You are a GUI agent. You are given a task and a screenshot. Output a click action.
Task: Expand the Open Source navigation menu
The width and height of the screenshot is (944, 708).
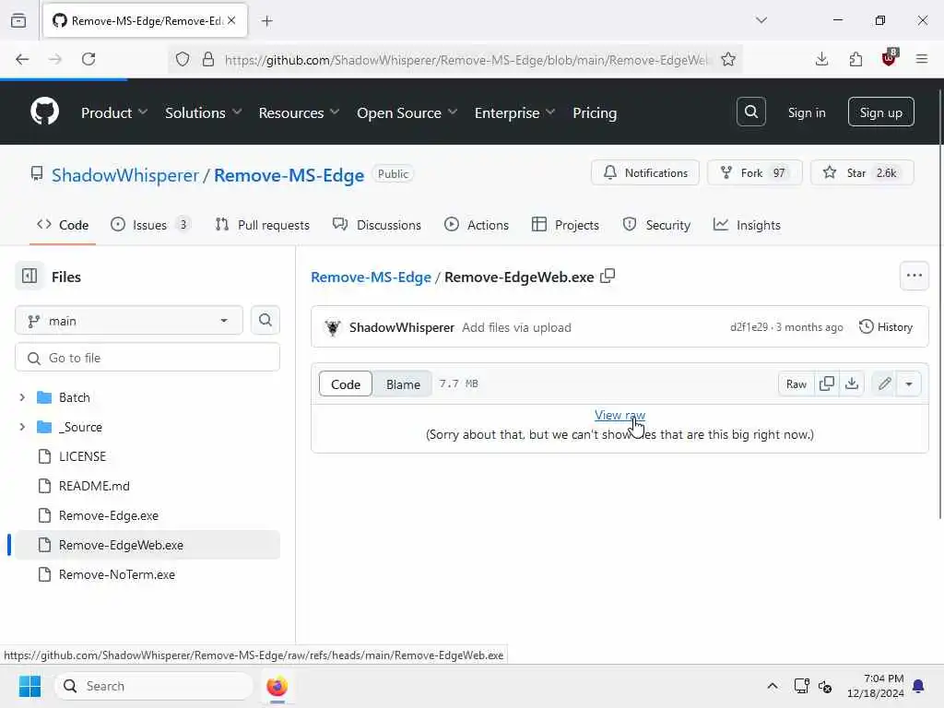[x=407, y=112]
